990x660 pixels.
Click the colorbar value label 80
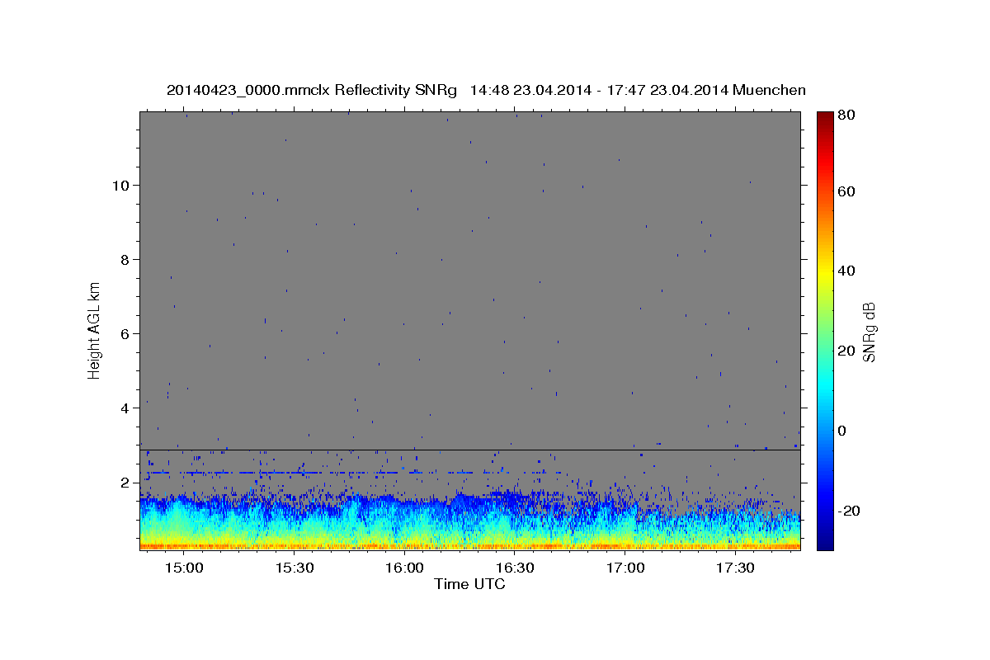[x=846, y=115]
